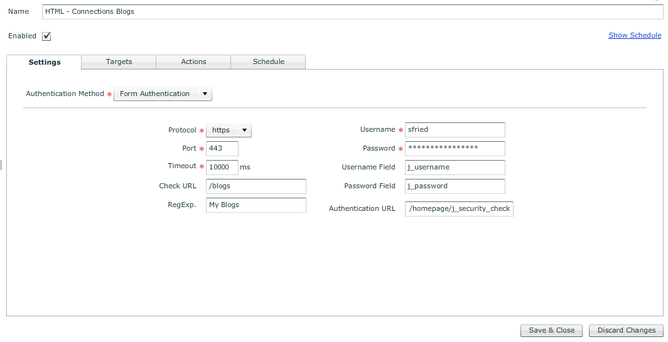Click the Discard Changes button
The height and width of the screenshot is (342, 668).
tap(626, 331)
